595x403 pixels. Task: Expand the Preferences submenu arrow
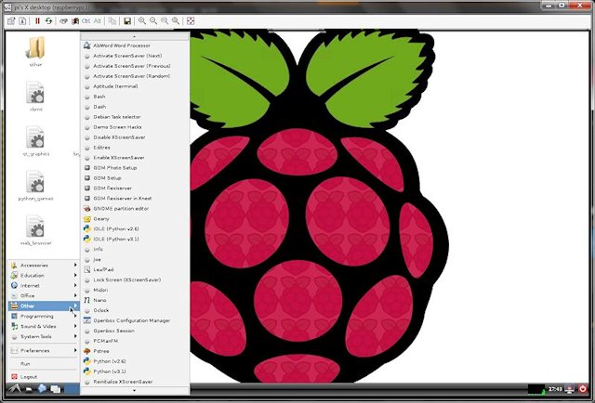coord(75,351)
